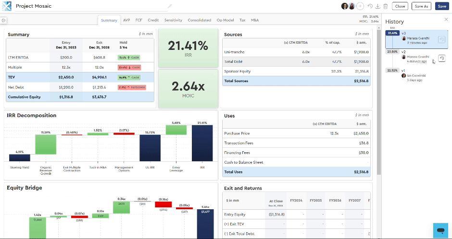452x239 pixels.
Task: Open the Sensitivity tab
Action: click(x=173, y=20)
